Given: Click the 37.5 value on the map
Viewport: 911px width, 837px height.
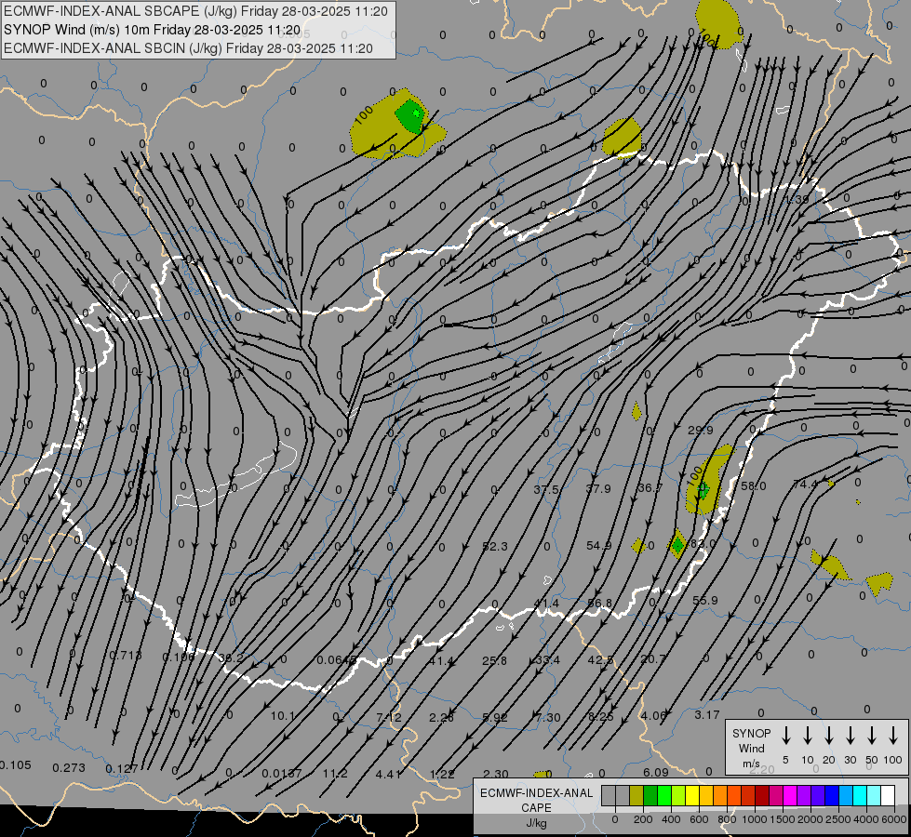Looking at the screenshot, I should point(547,490).
